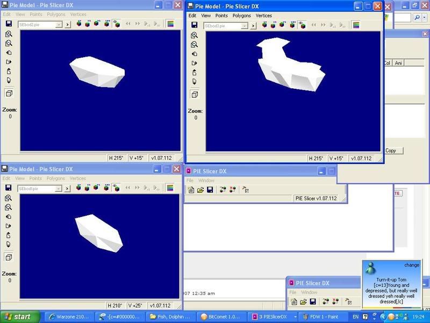
Task: Tilt model upward in the SEbod2.pie window
Action: click(x=9, y=72)
